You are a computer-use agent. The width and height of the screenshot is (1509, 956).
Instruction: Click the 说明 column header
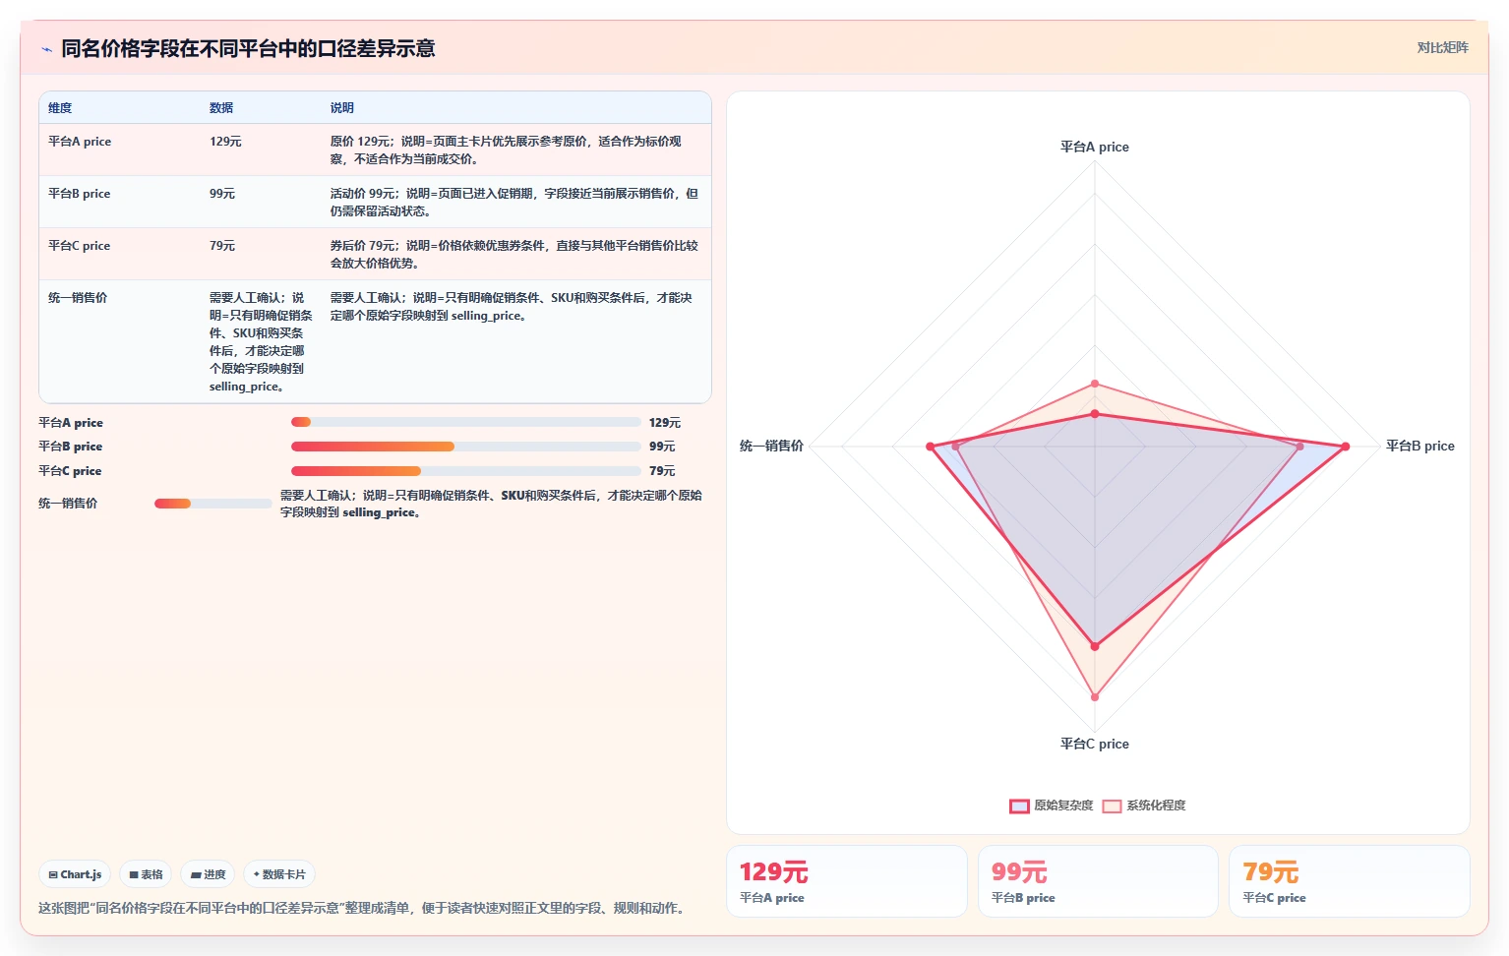(x=342, y=108)
